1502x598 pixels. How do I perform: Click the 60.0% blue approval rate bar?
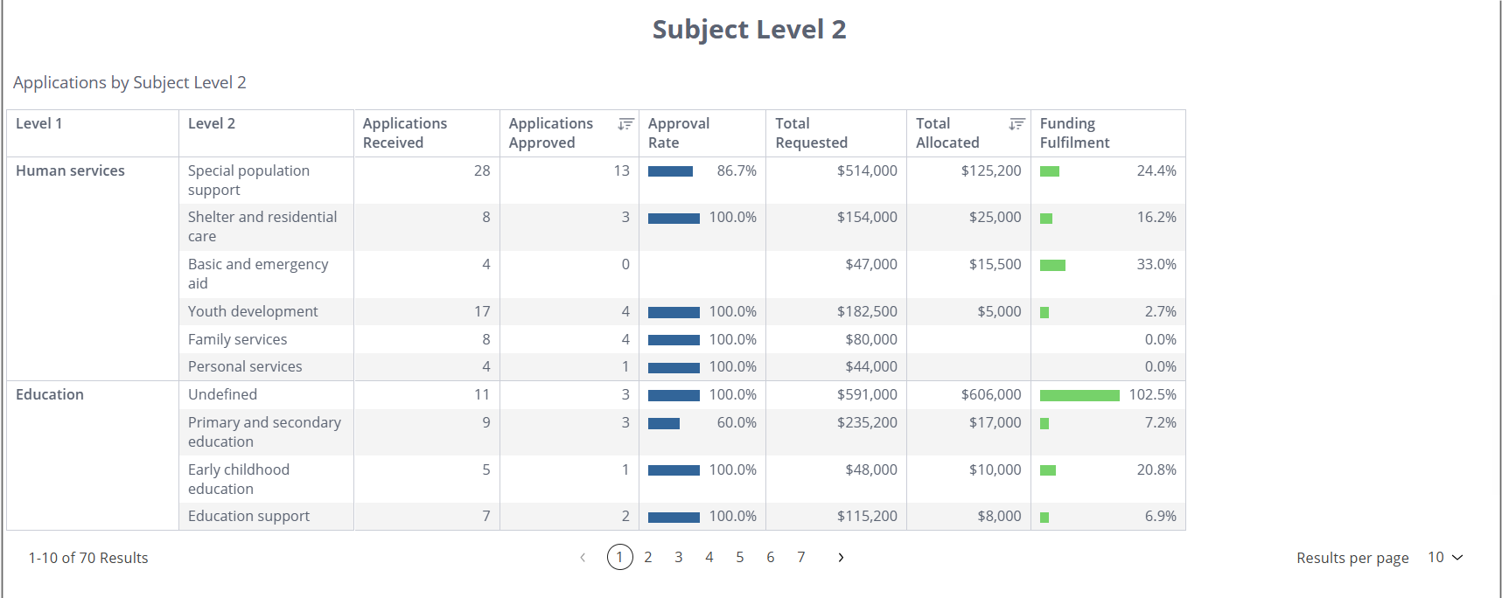[x=664, y=424]
